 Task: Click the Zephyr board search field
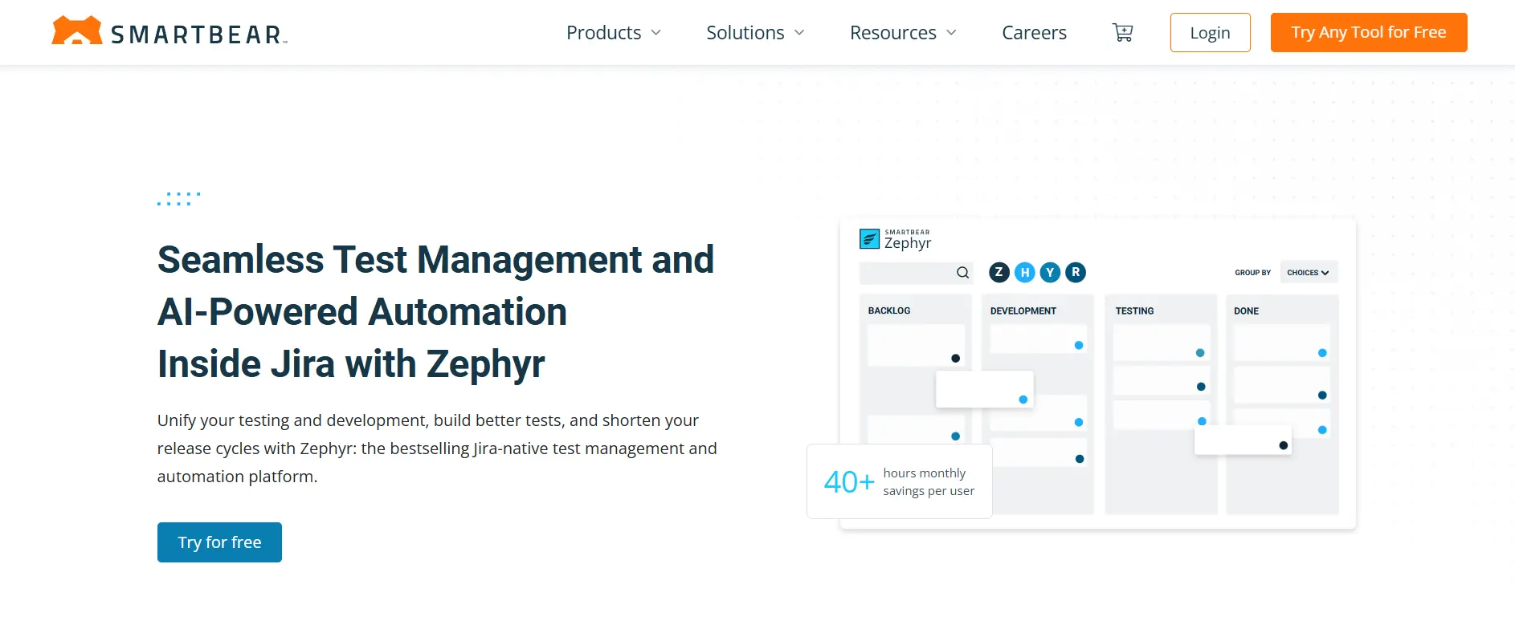916,273
